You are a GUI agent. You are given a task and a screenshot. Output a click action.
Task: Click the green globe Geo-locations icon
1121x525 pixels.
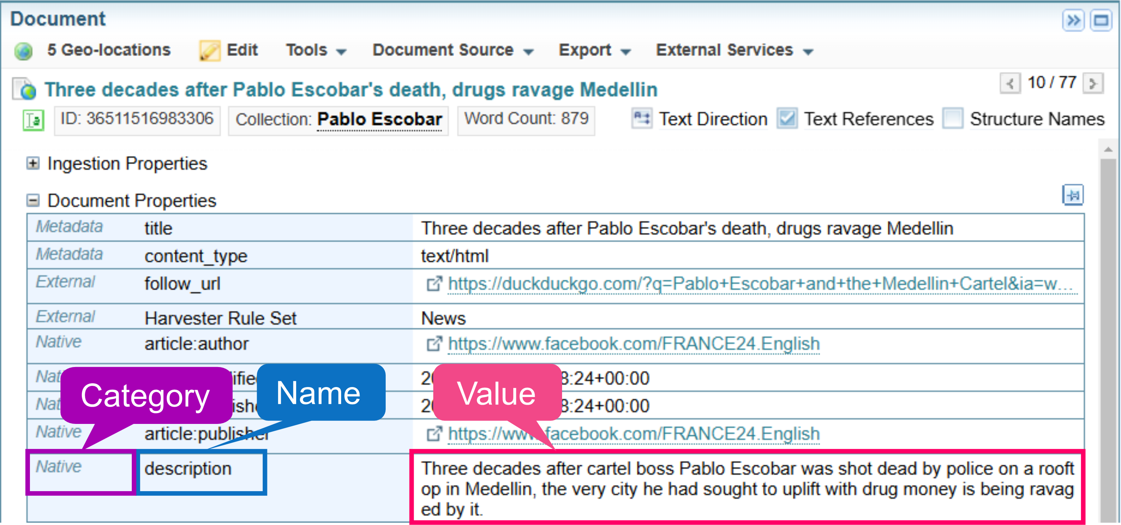(23, 51)
